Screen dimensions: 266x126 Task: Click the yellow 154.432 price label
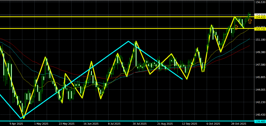tap(260, 17)
